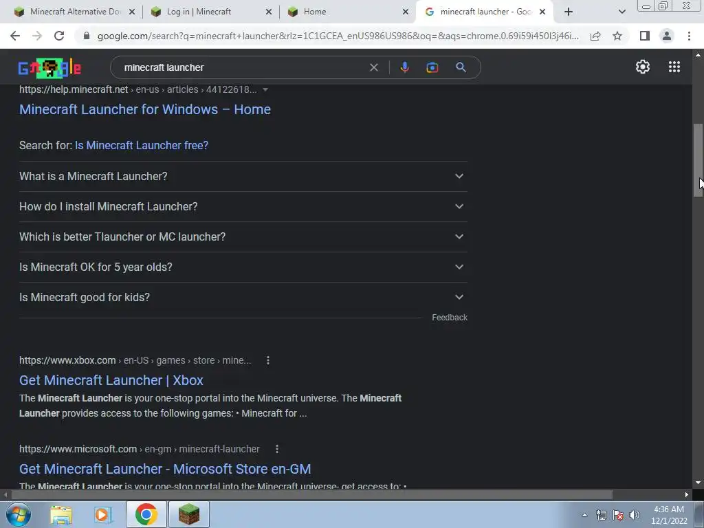Click 'Is Minecraft Launcher free?' search link

[x=142, y=146]
